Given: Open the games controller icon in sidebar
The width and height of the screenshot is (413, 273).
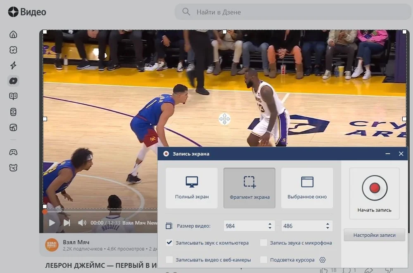Looking at the screenshot, I should point(13,152).
